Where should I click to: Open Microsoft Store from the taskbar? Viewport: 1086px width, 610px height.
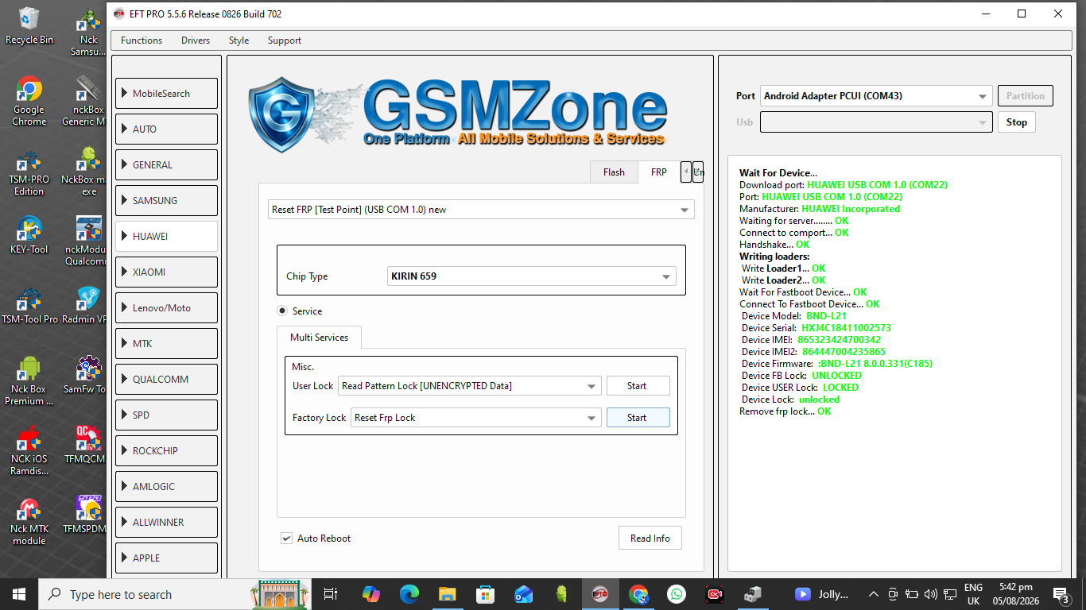485,594
